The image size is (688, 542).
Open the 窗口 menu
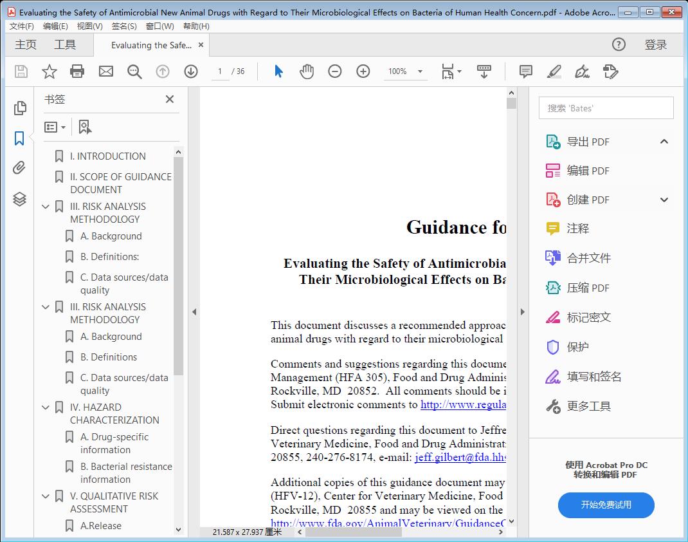click(x=159, y=26)
